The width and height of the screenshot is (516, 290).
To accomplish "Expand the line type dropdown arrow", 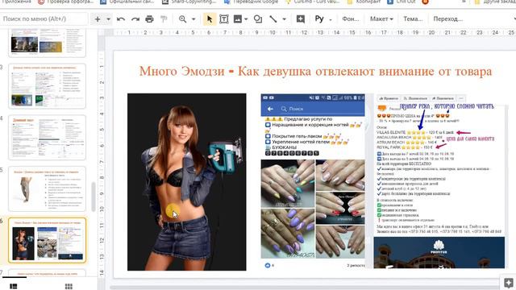I will 284,19.
